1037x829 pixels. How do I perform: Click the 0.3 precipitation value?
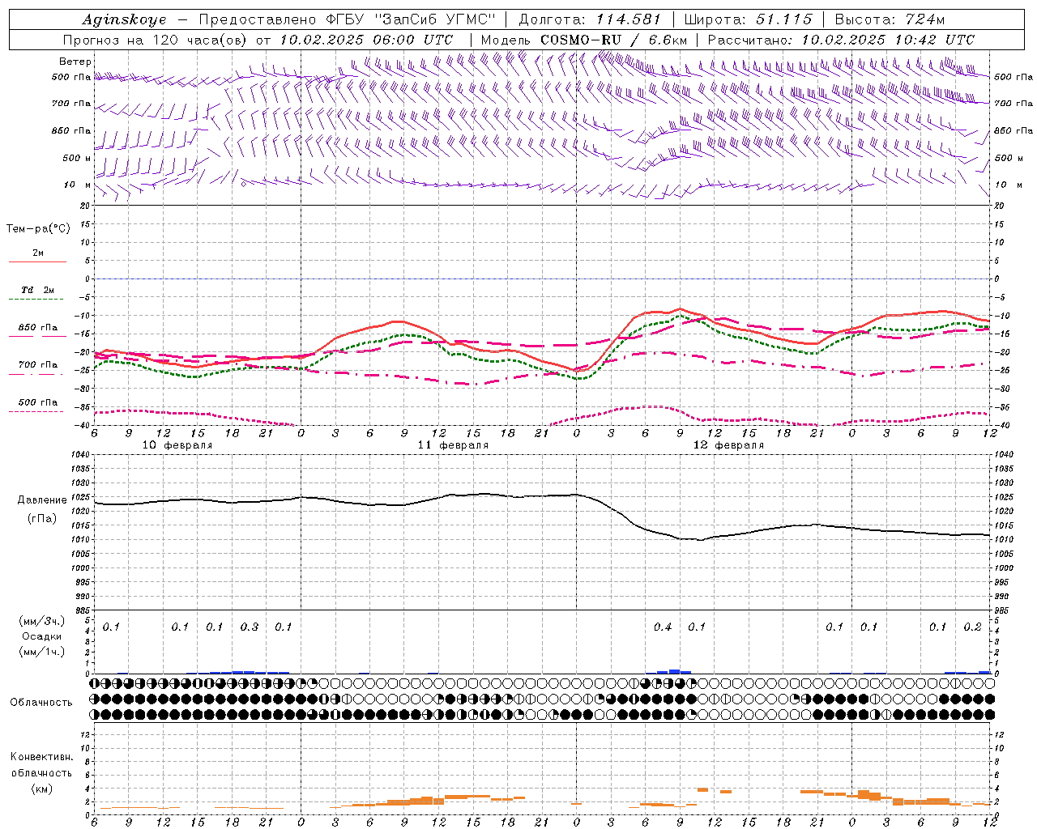249,627
